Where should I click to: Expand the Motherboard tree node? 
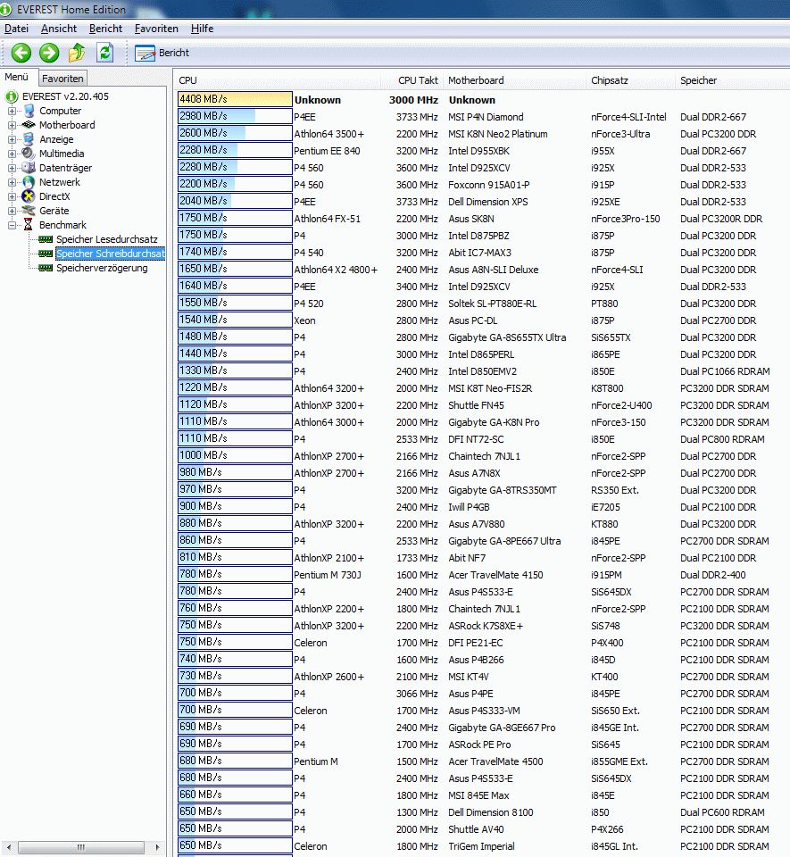point(12,125)
